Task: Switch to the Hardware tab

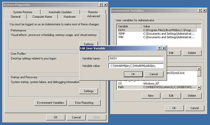Action: [70, 17]
